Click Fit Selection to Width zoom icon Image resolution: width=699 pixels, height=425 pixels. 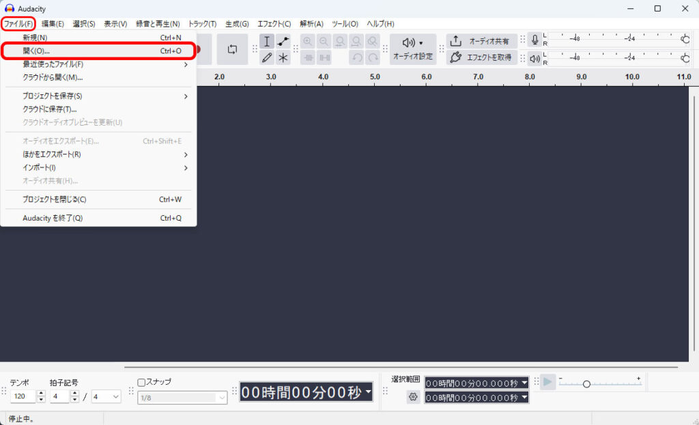(x=340, y=42)
